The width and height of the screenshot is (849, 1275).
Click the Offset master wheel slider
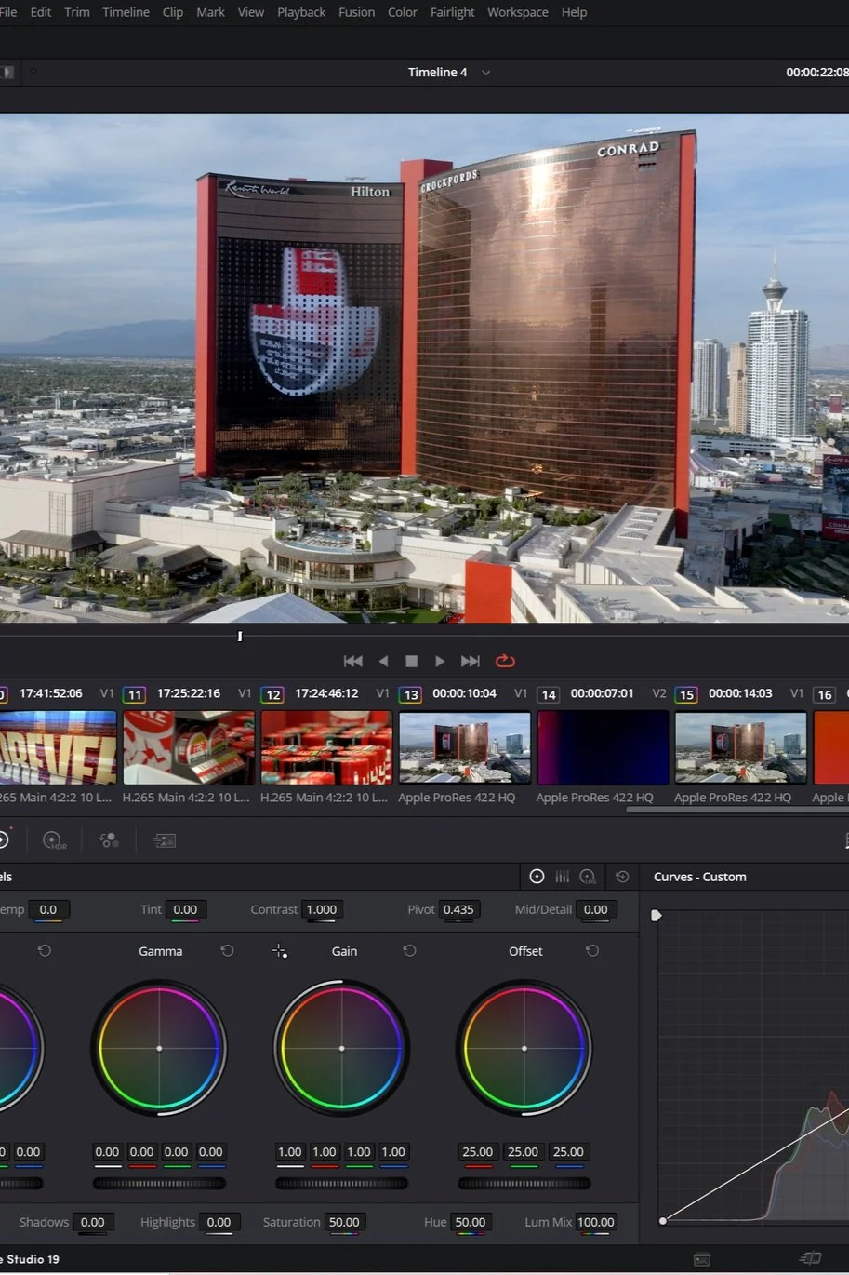tap(524, 1184)
